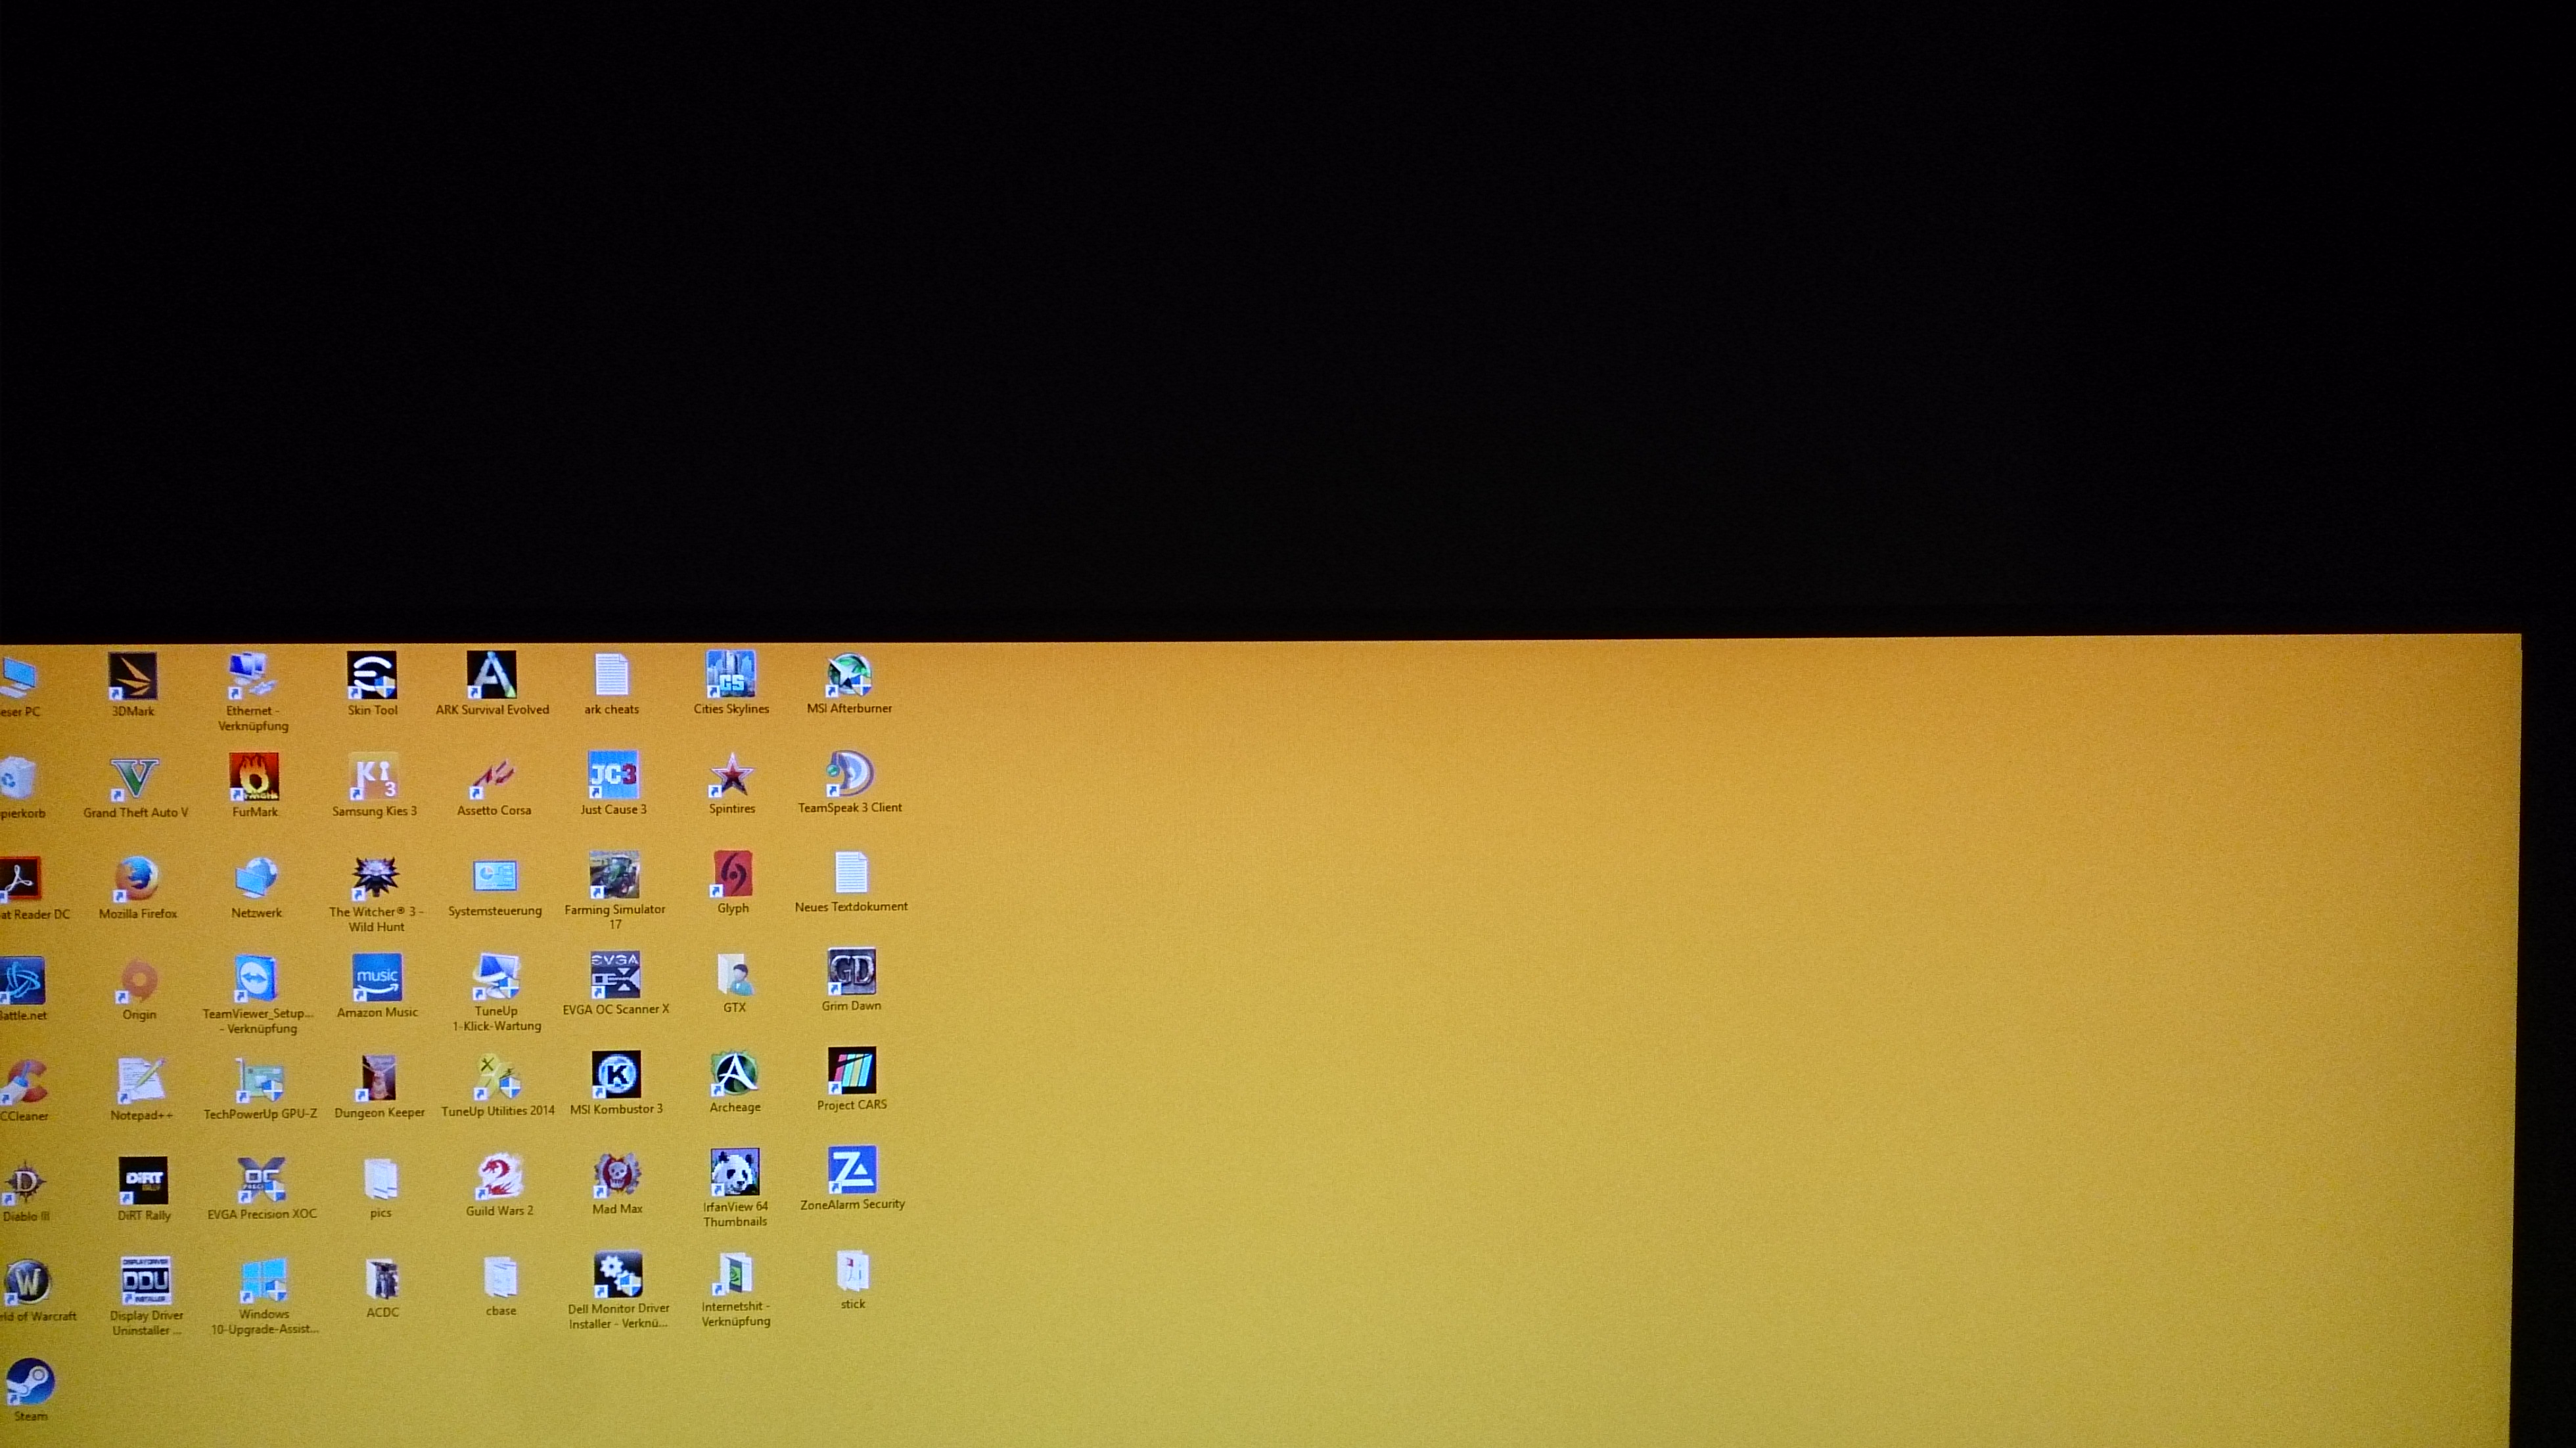Open the Steam desktop icon
The width and height of the screenshot is (2576, 1448).
[30, 1382]
